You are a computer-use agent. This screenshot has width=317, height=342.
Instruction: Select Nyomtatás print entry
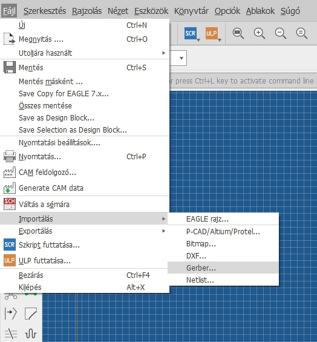85,157
